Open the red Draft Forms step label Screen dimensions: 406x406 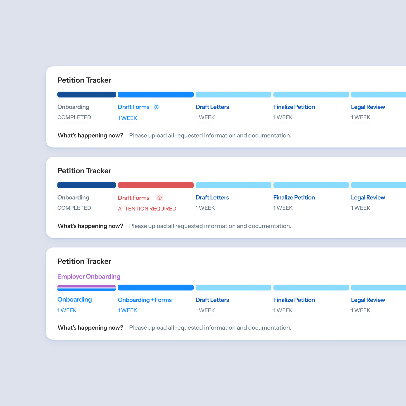click(x=134, y=198)
